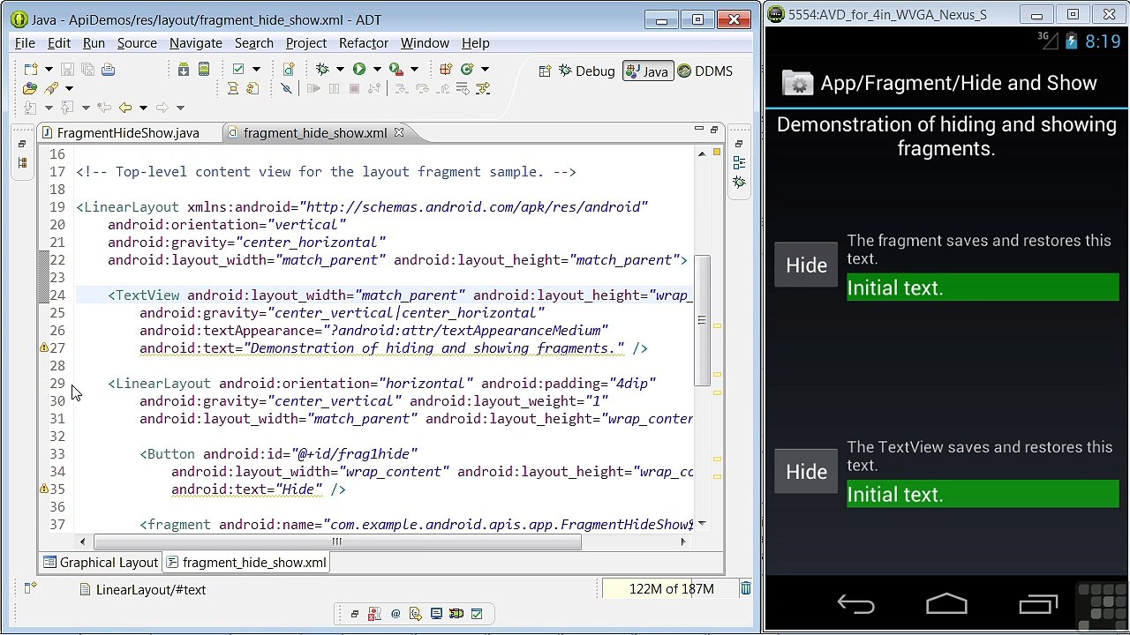Click the Android recent apps button in emulator
The width and height of the screenshot is (1130, 635).
coord(1038,605)
